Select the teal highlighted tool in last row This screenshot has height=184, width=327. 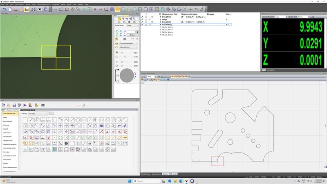pyautogui.click(x=54, y=149)
